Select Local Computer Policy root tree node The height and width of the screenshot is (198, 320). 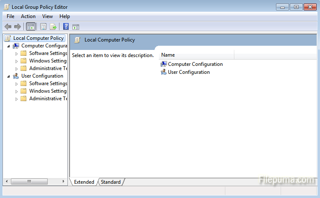click(x=38, y=38)
